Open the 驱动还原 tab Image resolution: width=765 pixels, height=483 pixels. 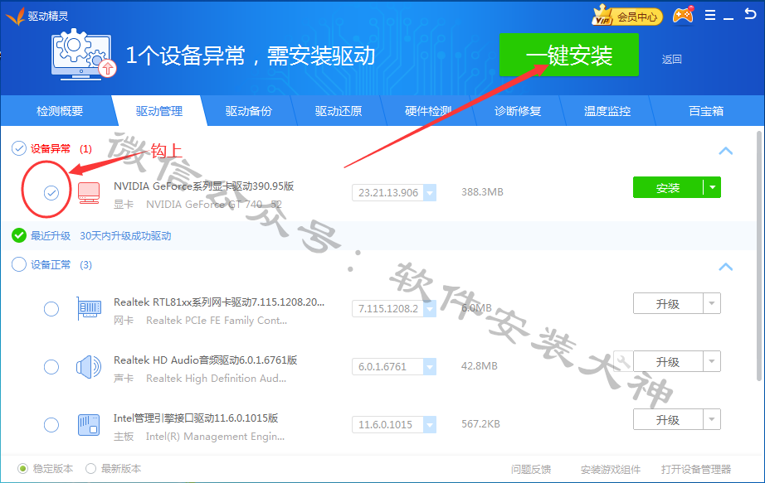tap(338, 111)
